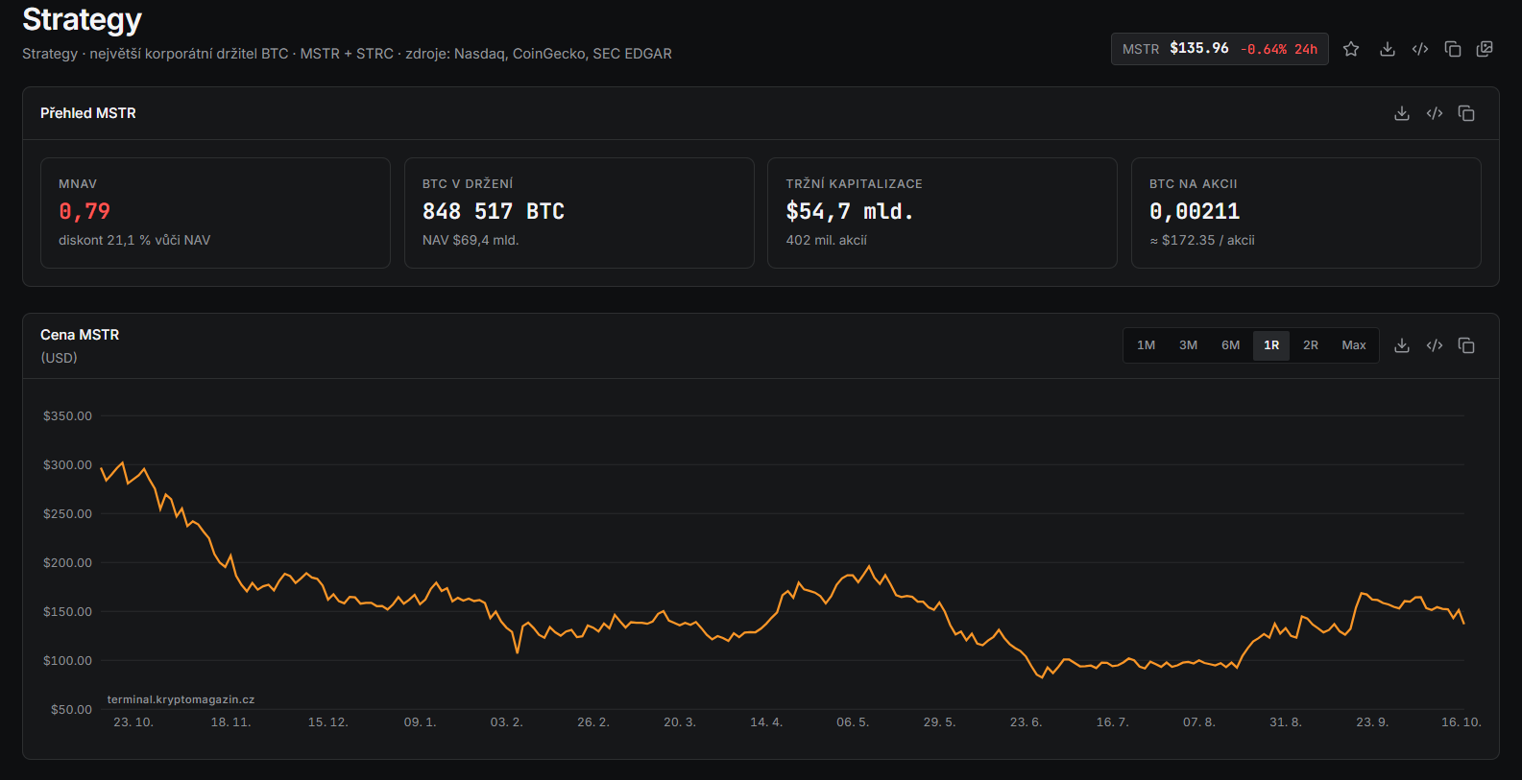This screenshot has height=780, width=1522.
Task: Show embed code for Cena MSTR chart
Action: coord(1435,345)
